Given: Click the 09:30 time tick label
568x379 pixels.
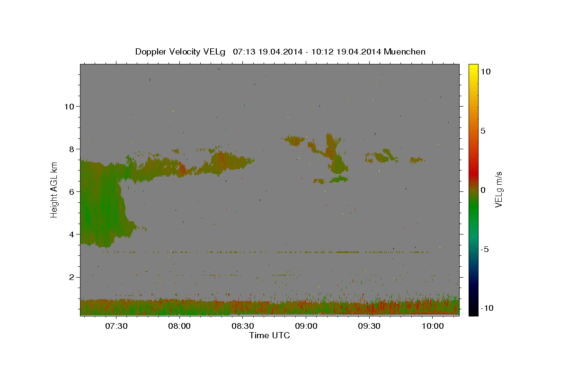Looking at the screenshot, I should pyautogui.click(x=369, y=326).
